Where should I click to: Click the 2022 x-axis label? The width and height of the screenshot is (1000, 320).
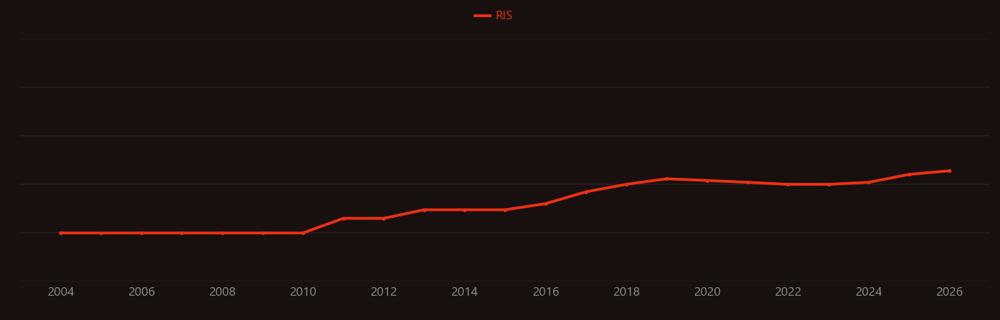788,292
